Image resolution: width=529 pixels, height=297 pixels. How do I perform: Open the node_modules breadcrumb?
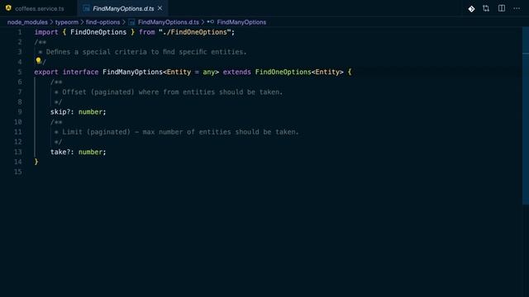(x=27, y=22)
